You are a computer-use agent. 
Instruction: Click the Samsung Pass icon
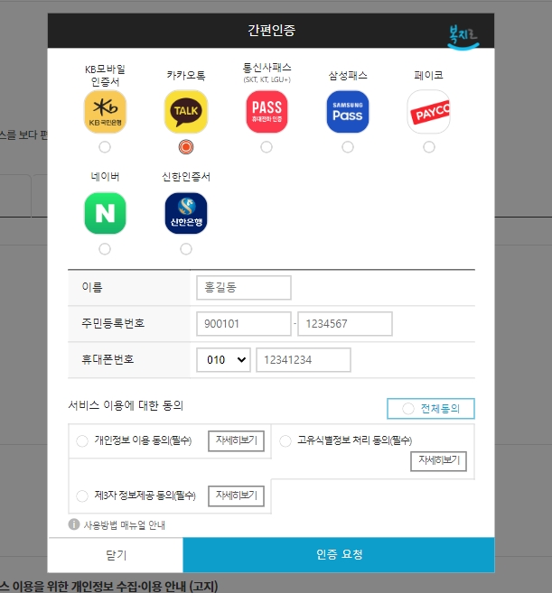coord(348,112)
